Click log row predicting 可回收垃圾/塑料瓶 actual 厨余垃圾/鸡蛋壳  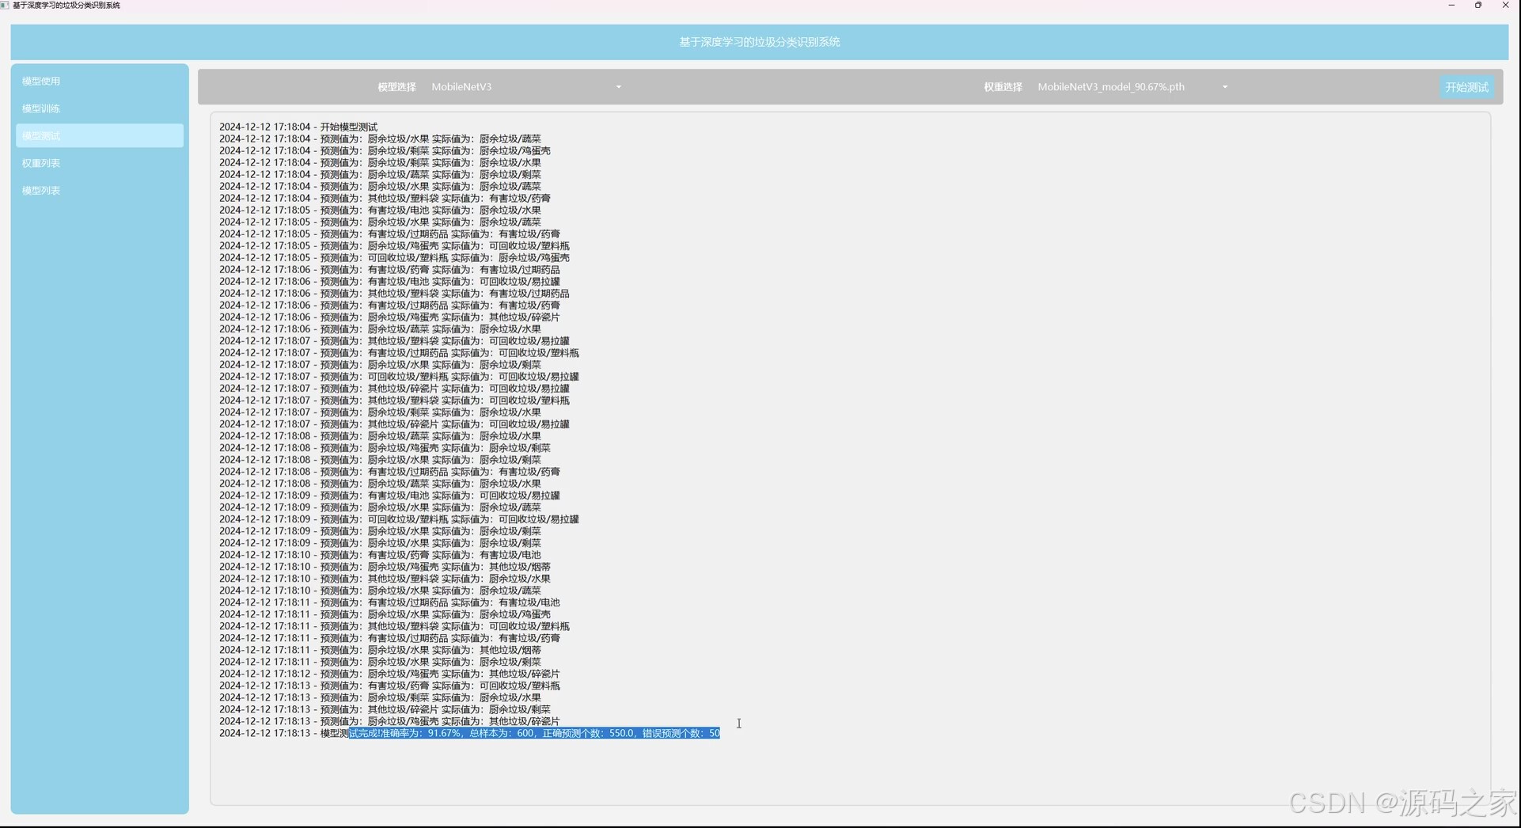coord(394,257)
